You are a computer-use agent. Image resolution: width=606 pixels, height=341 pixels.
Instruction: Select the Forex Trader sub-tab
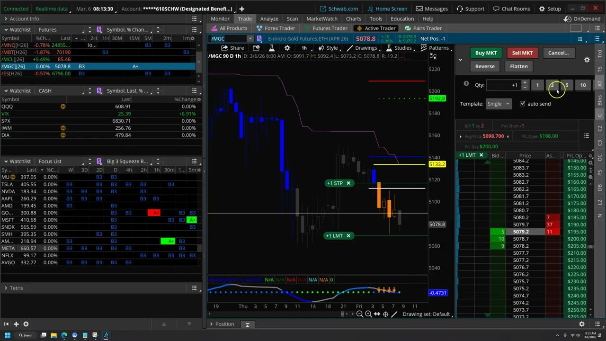click(275, 28)
